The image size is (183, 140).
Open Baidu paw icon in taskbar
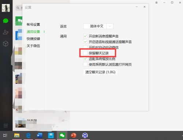[85, 135]
